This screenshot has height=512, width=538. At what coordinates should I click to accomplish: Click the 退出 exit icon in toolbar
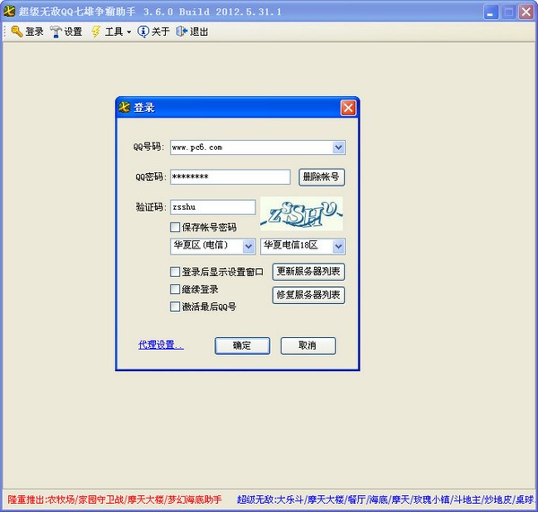click(182, 31)
